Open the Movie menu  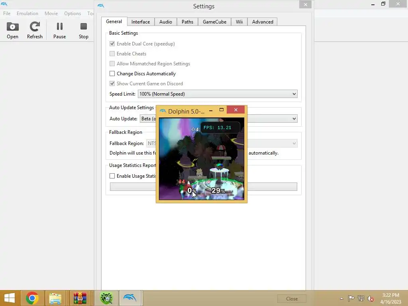(51, 13)
